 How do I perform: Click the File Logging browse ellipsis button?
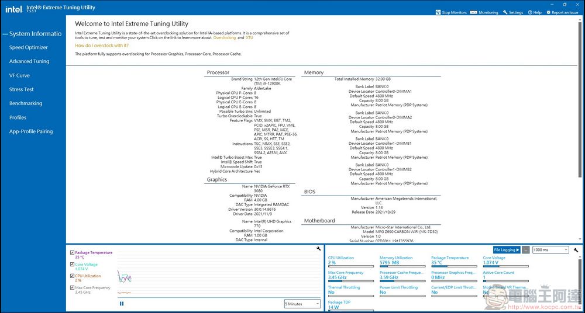[526, 250]
